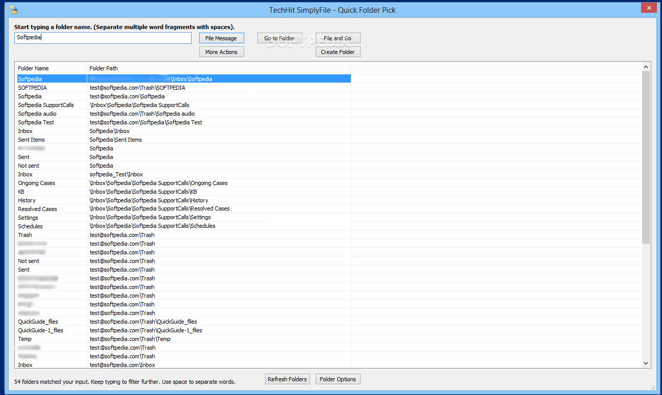This screenshot has width=662, height=395.
Task: Select Not sent folder with path Softpedia
Action: pos(183,166)
